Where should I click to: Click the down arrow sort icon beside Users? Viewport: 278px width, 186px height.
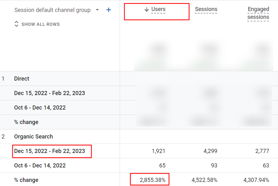[146, 10]
